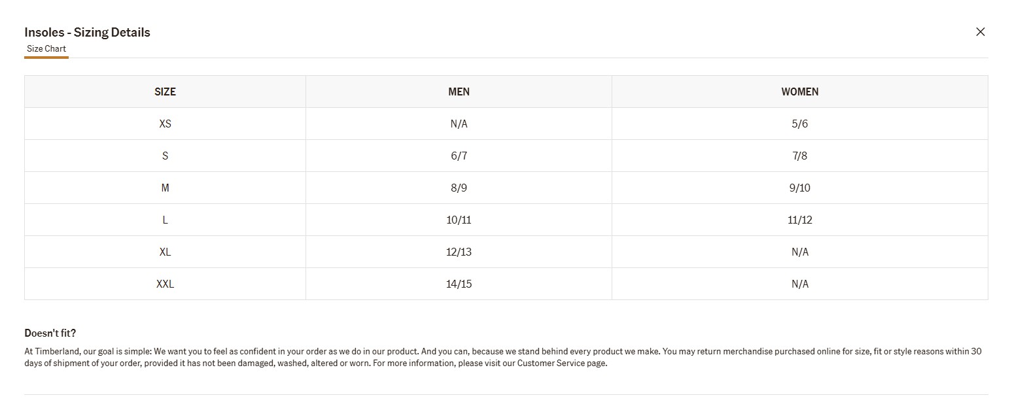Select the M size cell

(165, 188)
